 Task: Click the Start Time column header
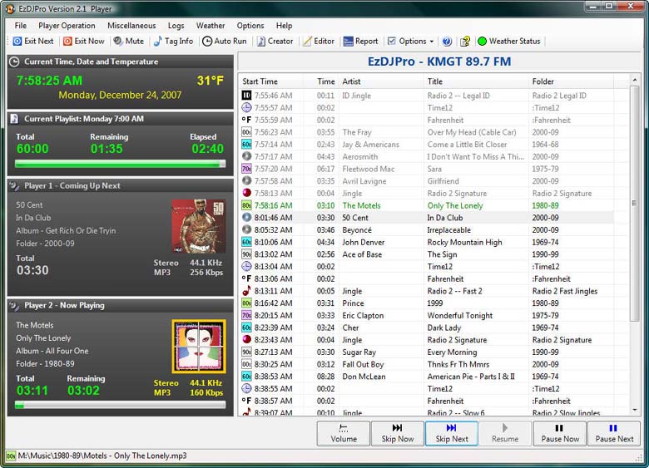[x=271, y=81]
